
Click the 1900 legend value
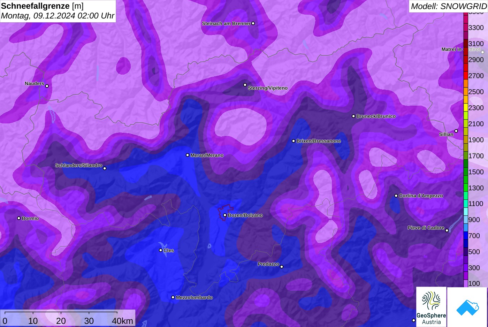pos(476,140)
